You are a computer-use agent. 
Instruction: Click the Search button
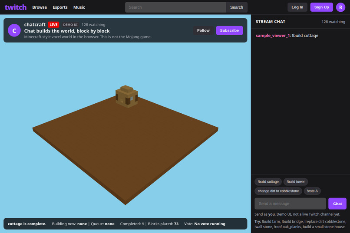click(x=237, y=7)
